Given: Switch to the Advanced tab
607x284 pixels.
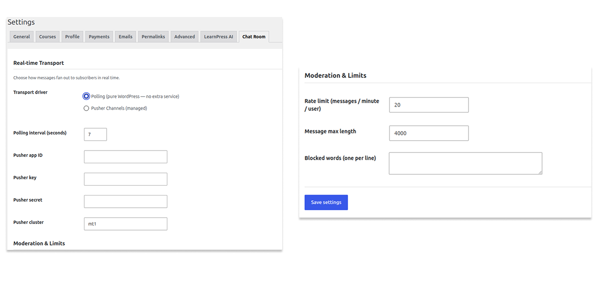Looking at the screenshot, I should pyautogui.click(x=184, y=37).
